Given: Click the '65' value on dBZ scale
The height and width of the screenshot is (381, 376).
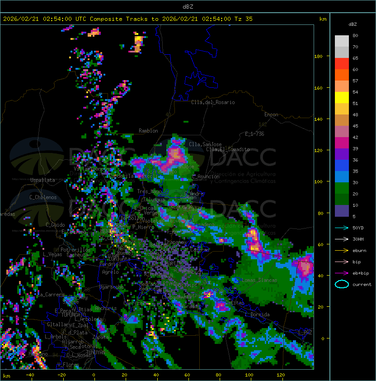Looking at the screenshot, I should [x=355, y=58].
